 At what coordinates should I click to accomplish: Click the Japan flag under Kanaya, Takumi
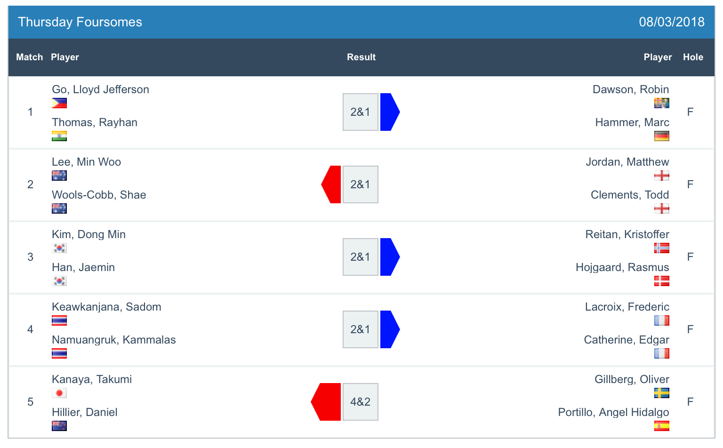click(59, 393)
